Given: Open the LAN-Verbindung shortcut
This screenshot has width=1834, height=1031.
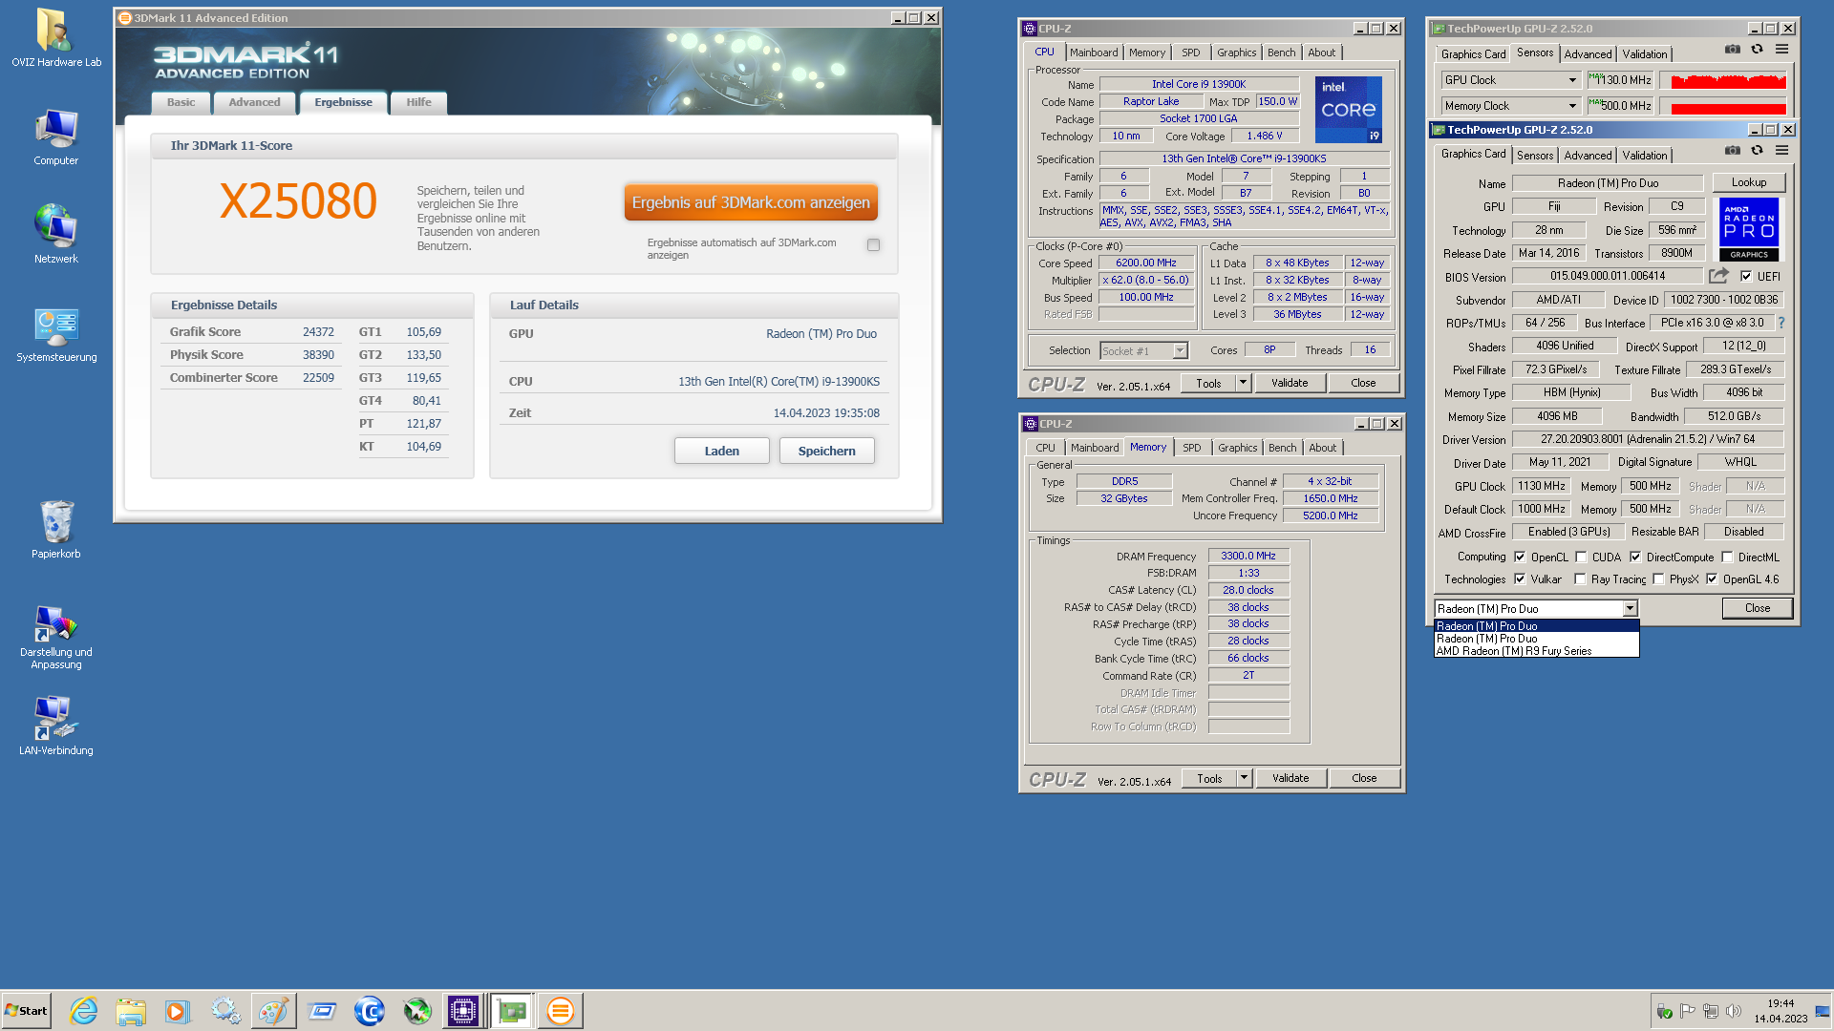Looking at the screenshot, I should (x=55, y=726).
